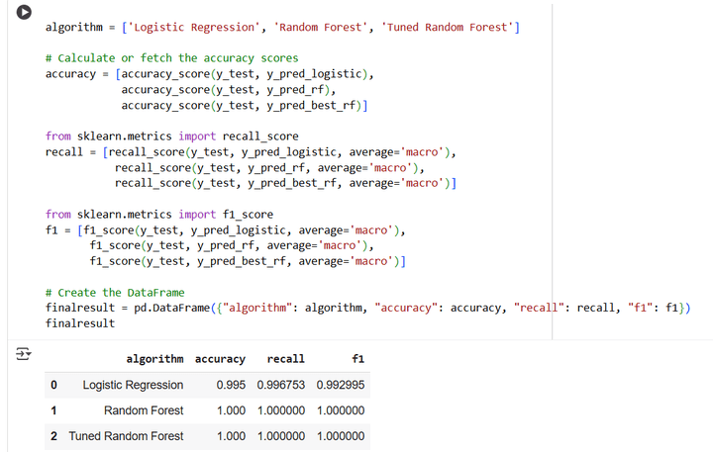Click f1 1.000000 in Tuned Random Forest row
Viewport: 713px width, 452px height.
[341, 436]
